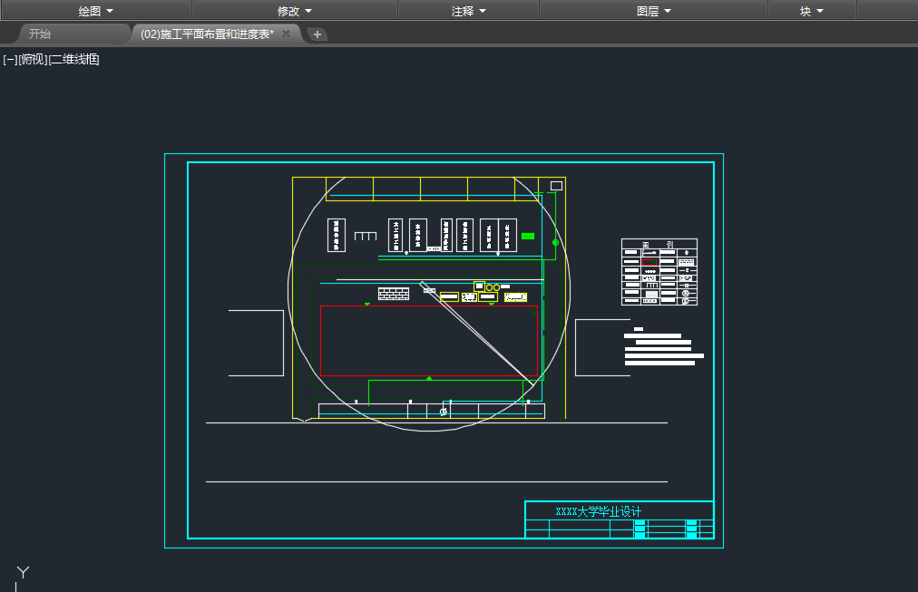Click the UCS Y-axis icon
Screen dimensions: 918x592
click(24, 573)
